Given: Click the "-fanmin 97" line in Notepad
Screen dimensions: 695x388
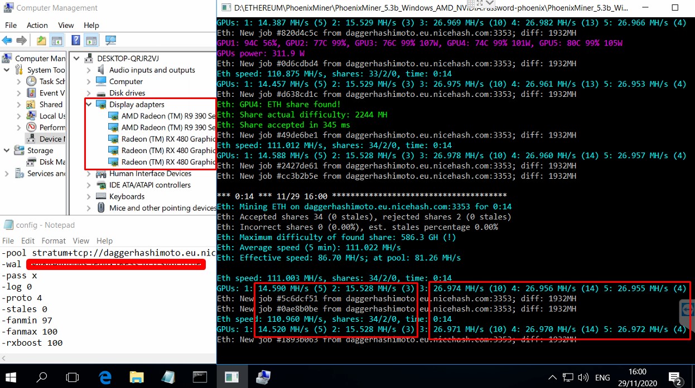Looking at the screenshot, I should [27, 320].
